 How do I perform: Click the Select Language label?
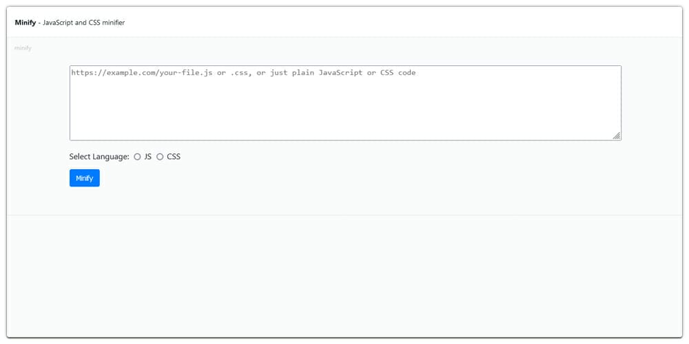(x=99, y=157)
